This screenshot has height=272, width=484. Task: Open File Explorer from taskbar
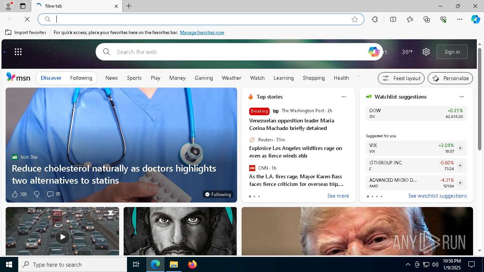pos(174,264)
